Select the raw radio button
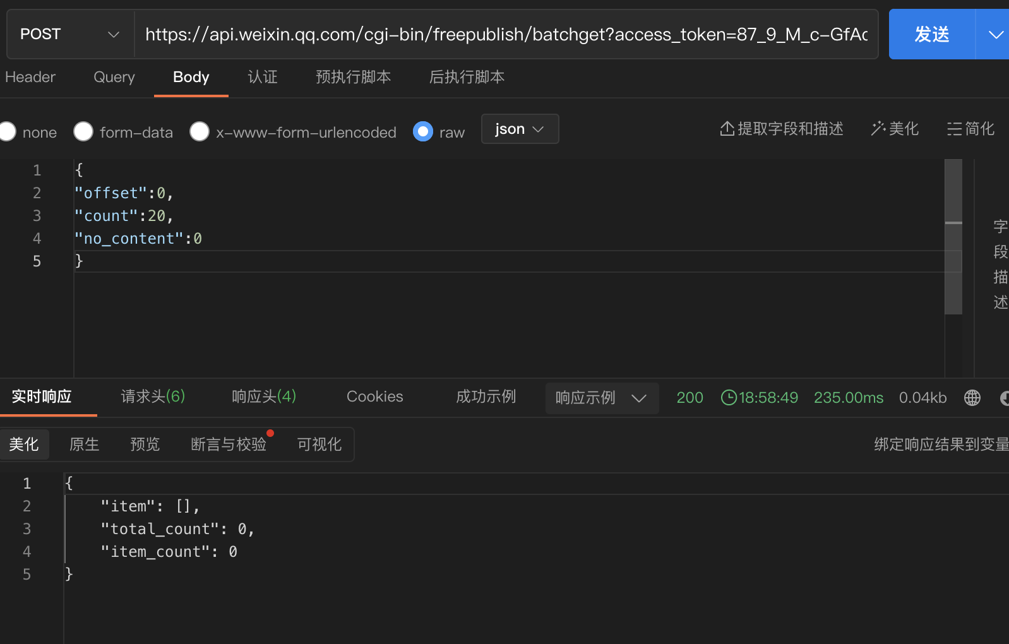1009x644 pixels. coord(423,131)
